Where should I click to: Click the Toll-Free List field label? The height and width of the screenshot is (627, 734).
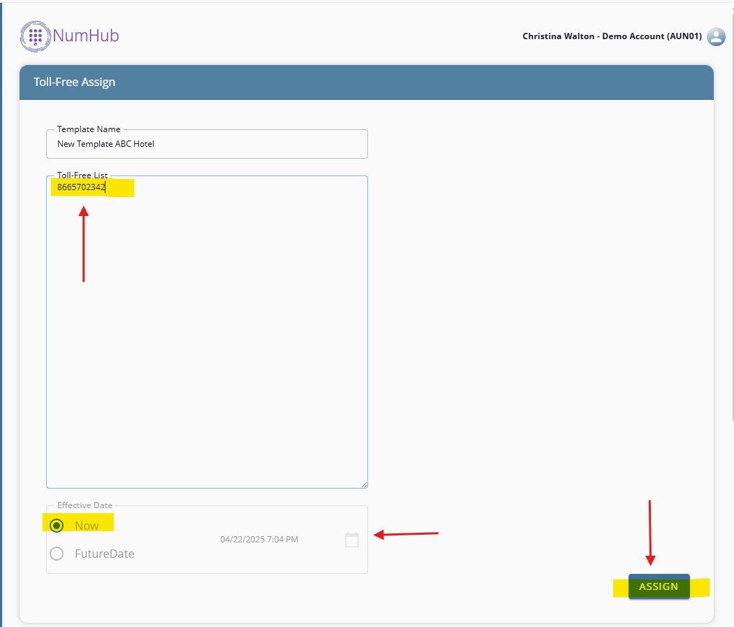pos(82,175)
